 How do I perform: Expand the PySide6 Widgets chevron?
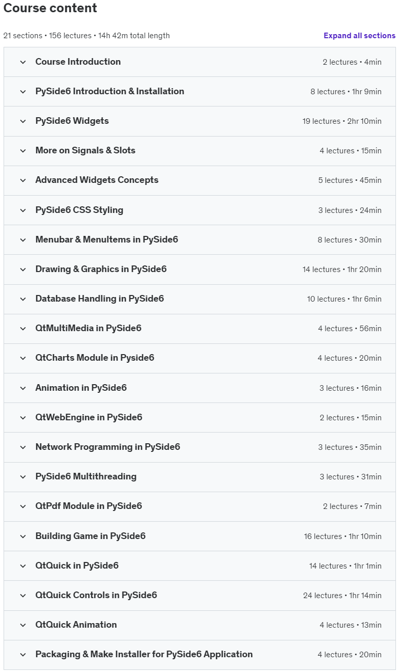pyautogui.click(x=23, y=121)
